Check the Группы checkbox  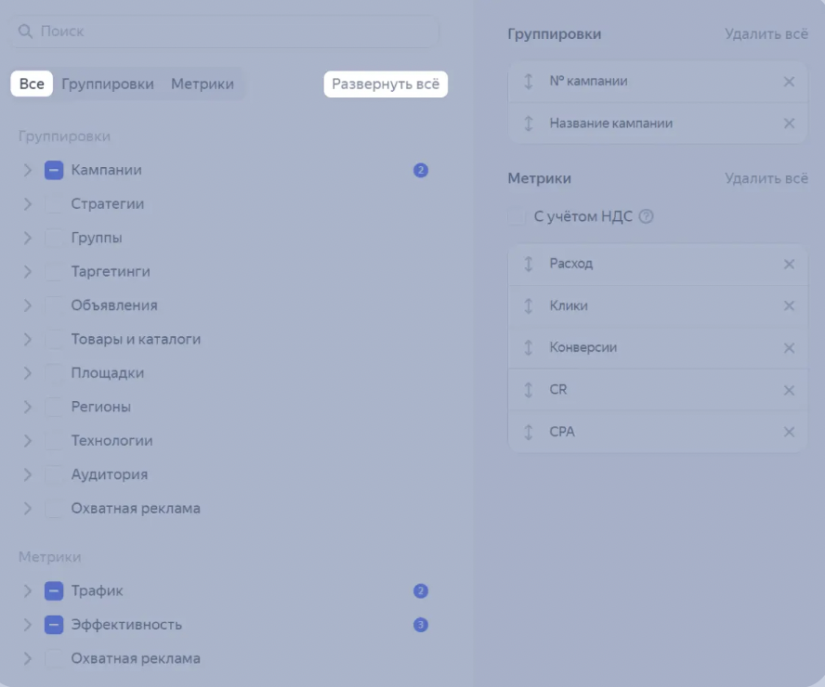54,238
